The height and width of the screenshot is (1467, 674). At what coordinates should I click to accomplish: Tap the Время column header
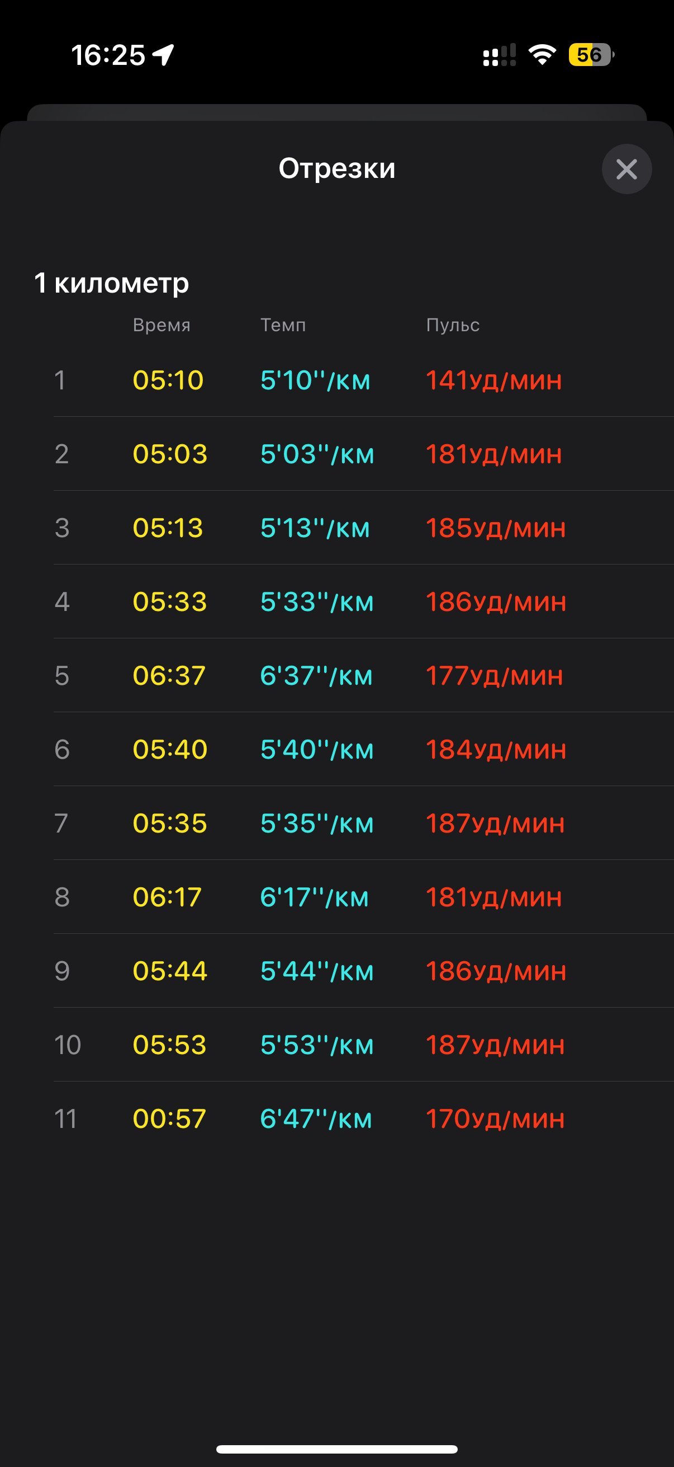(162, 325)
